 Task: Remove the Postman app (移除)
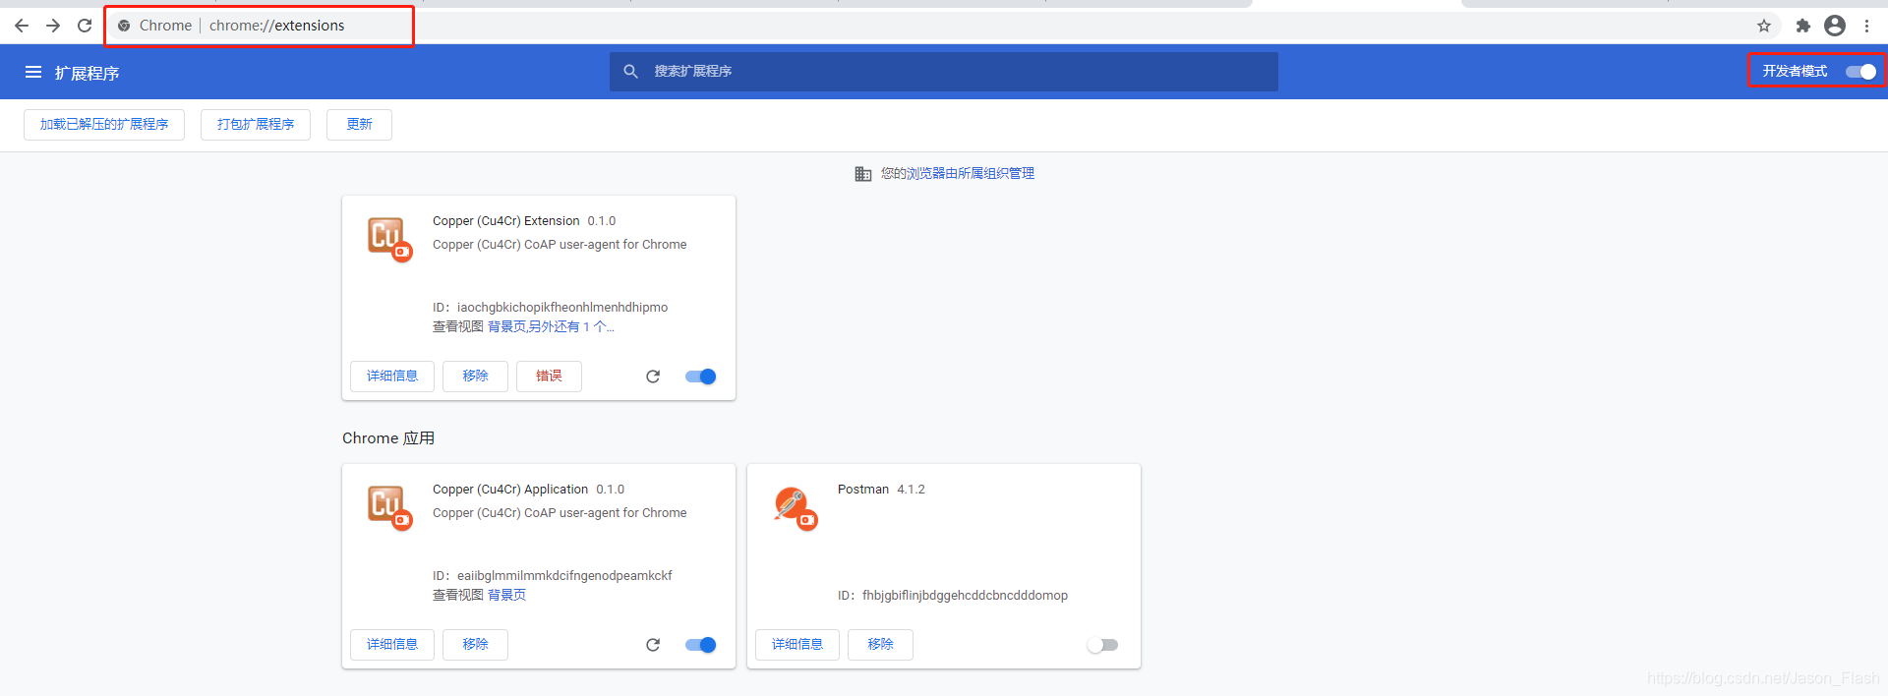point(880,645)
